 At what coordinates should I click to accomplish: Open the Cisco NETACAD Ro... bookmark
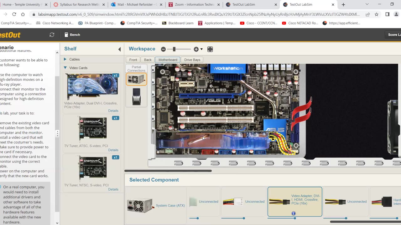(300, 23)
